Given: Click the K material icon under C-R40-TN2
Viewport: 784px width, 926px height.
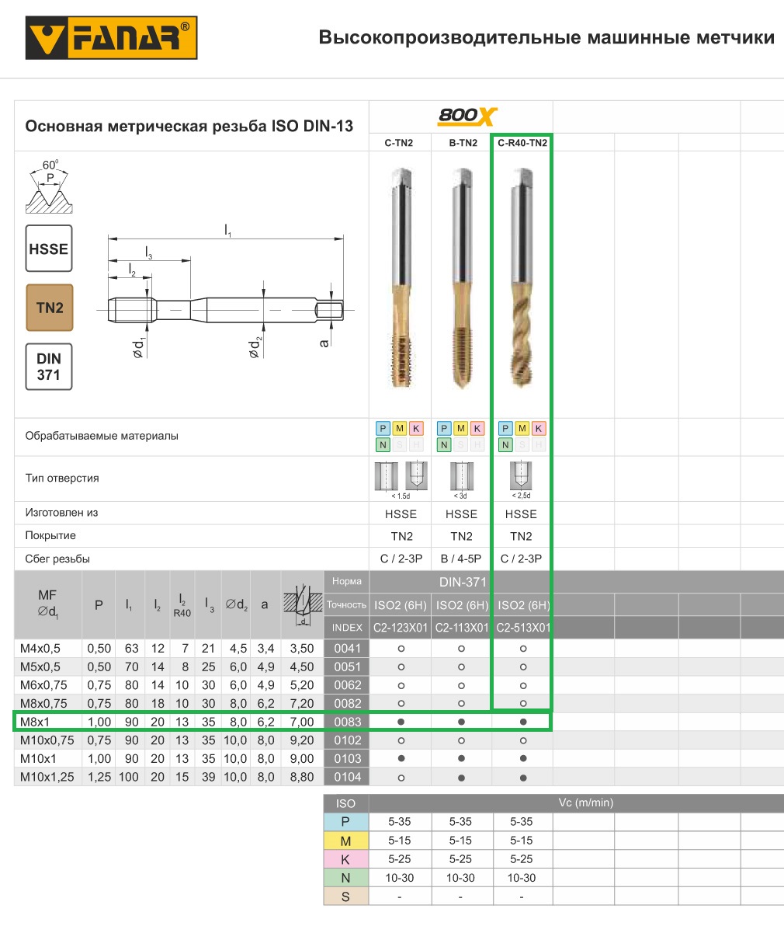Looking at the screenshot, I should point(539,428).
